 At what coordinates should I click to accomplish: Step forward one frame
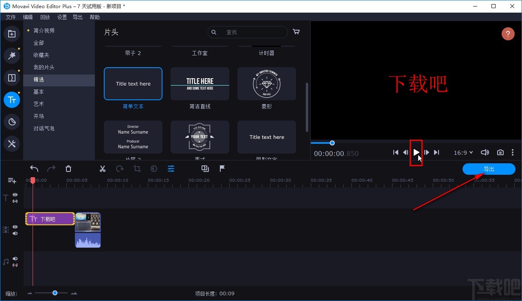pyautogui.click(x=426, y=152)
